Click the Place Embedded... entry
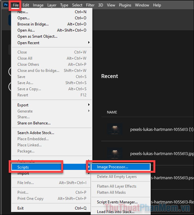Screen dimensions: 194x215 (x=52, y=139)
